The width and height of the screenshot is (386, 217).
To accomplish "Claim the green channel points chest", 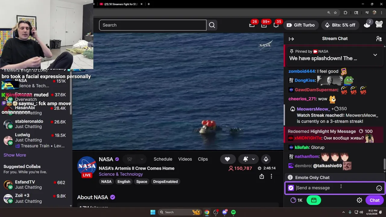I will point(314,200).
